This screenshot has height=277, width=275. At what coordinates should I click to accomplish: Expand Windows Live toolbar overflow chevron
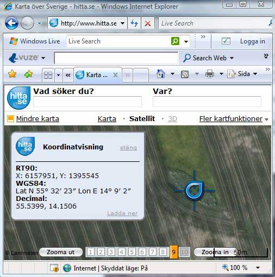tap(203, 37)
